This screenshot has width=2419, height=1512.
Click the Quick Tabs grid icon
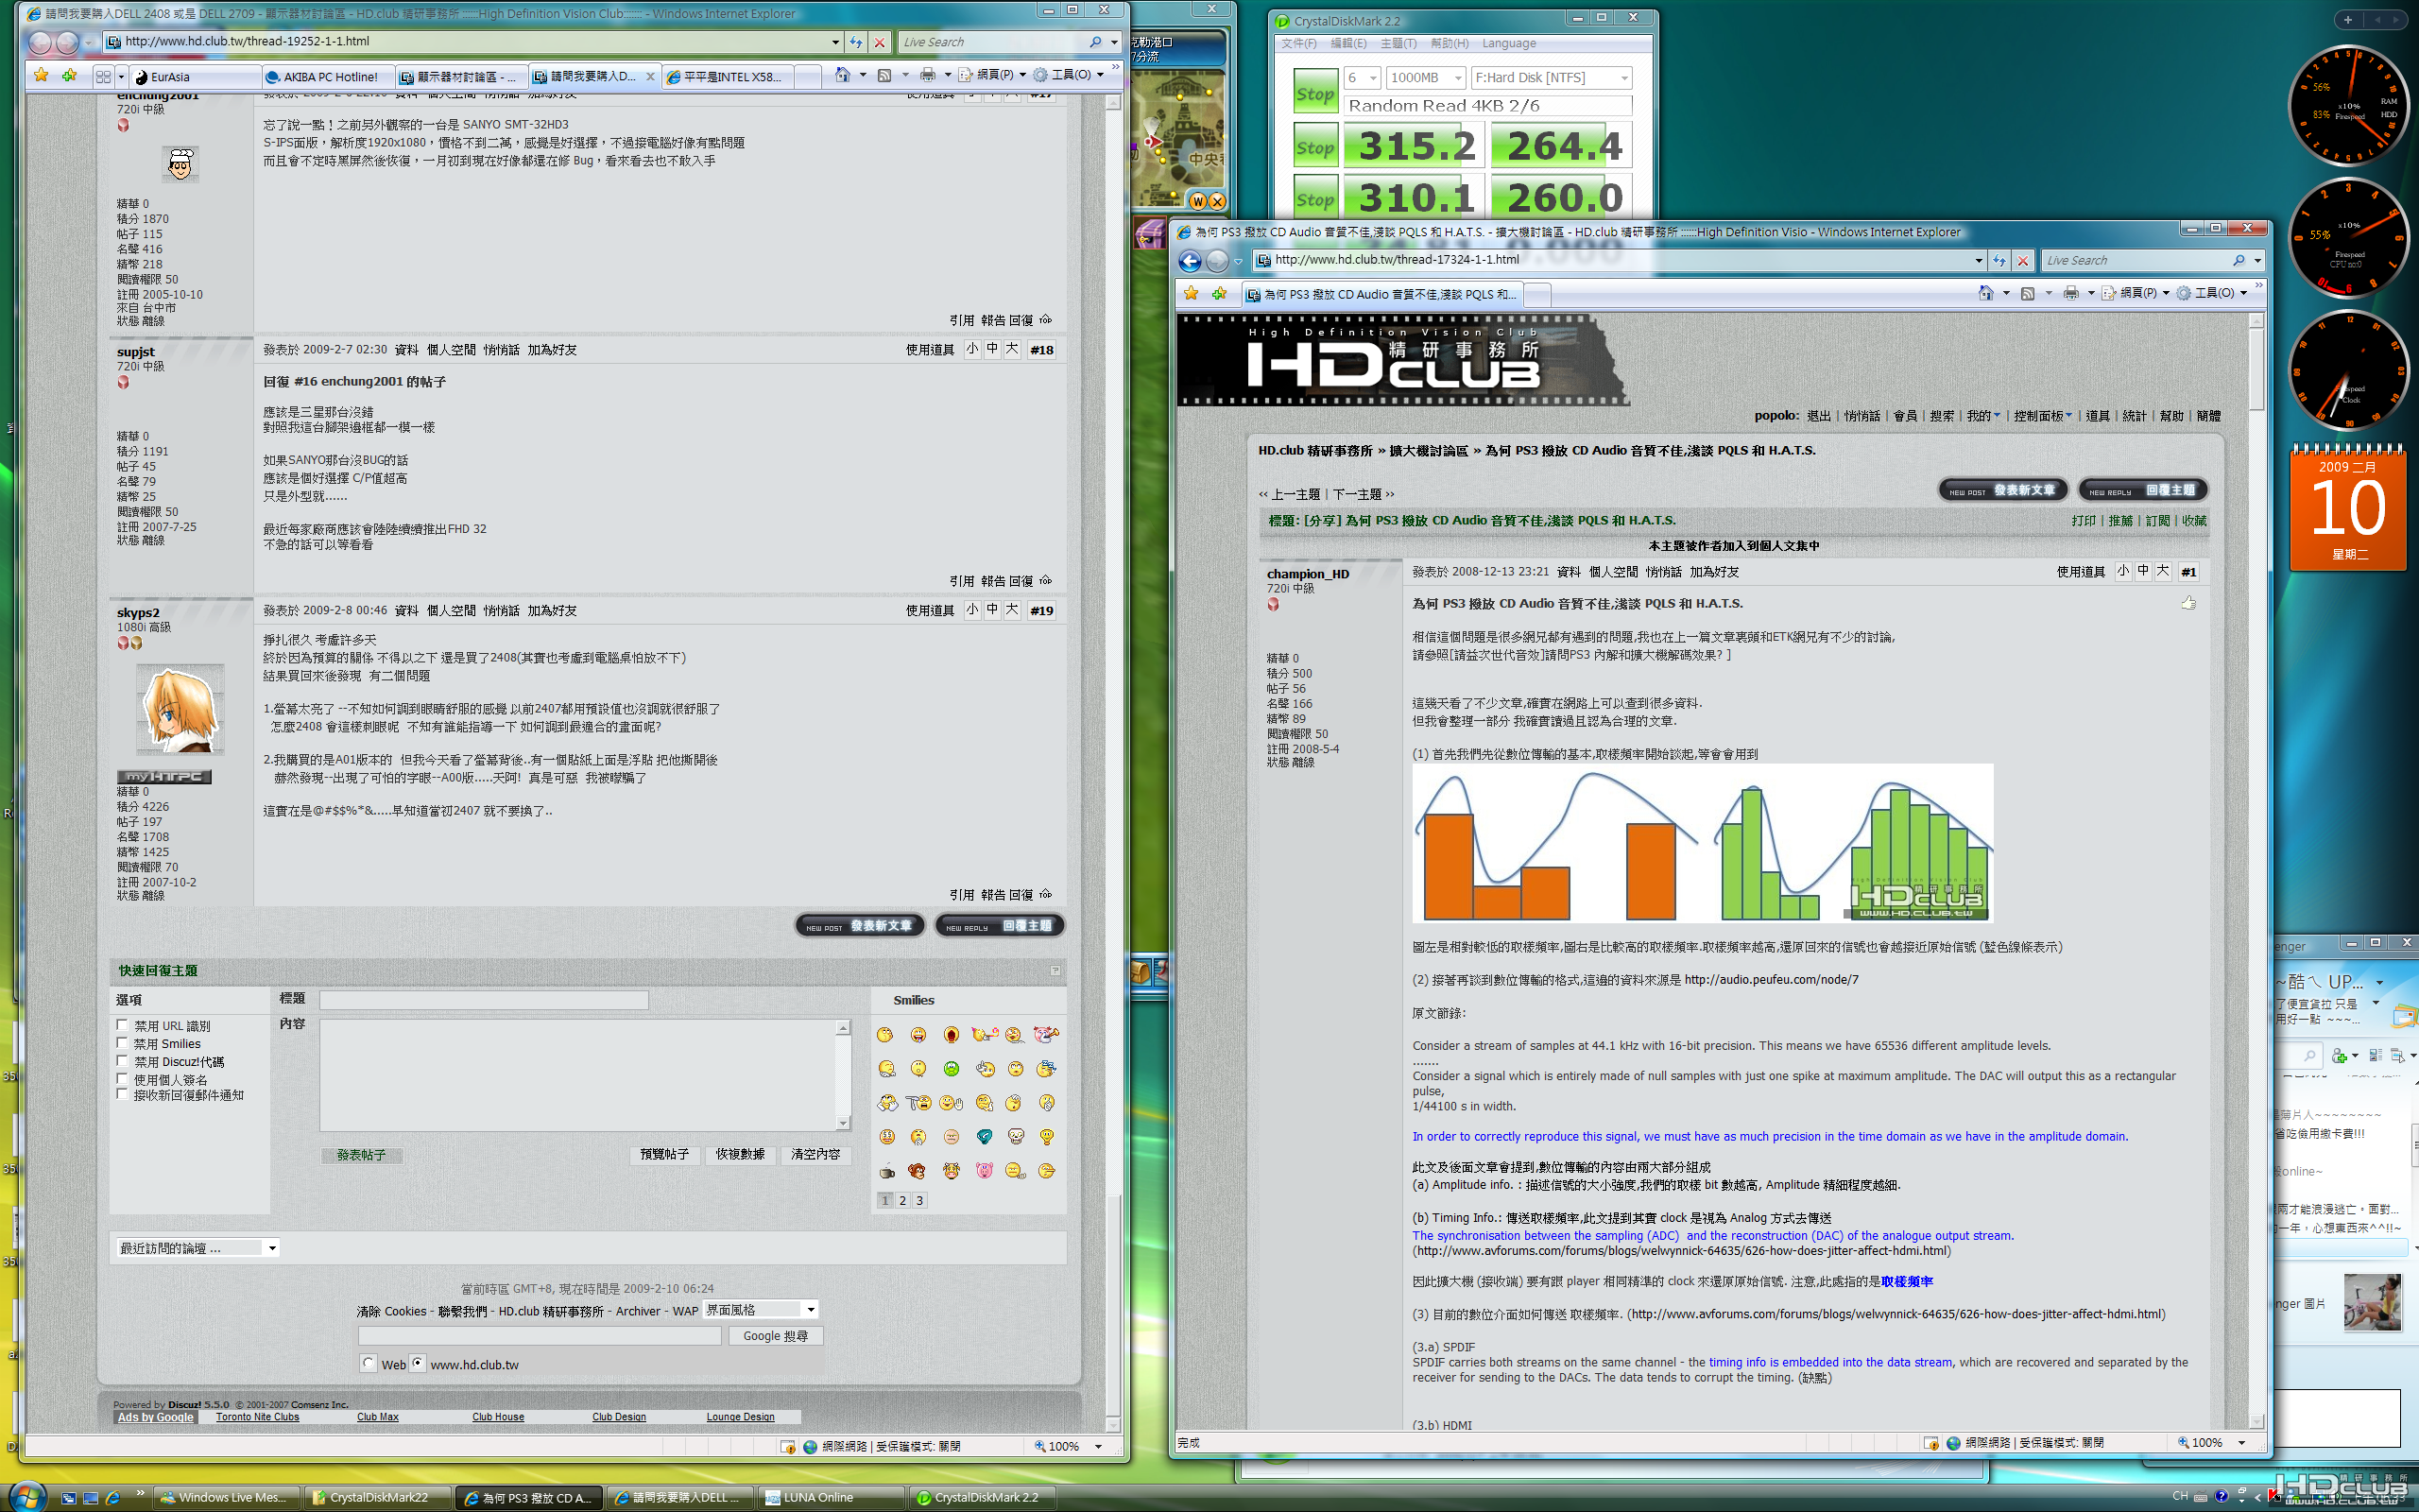[x=103, y=76]
